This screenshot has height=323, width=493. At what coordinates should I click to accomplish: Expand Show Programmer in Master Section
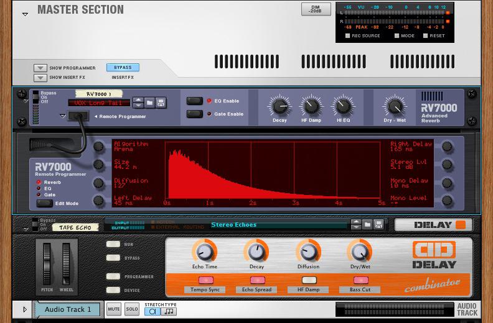coord(40,68)
